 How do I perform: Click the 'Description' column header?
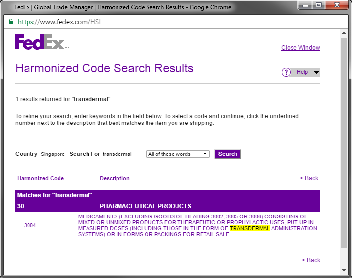click(115, 178)
